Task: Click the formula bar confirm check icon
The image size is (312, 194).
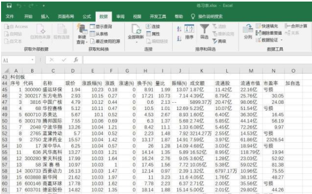Action: click(64, 60)
